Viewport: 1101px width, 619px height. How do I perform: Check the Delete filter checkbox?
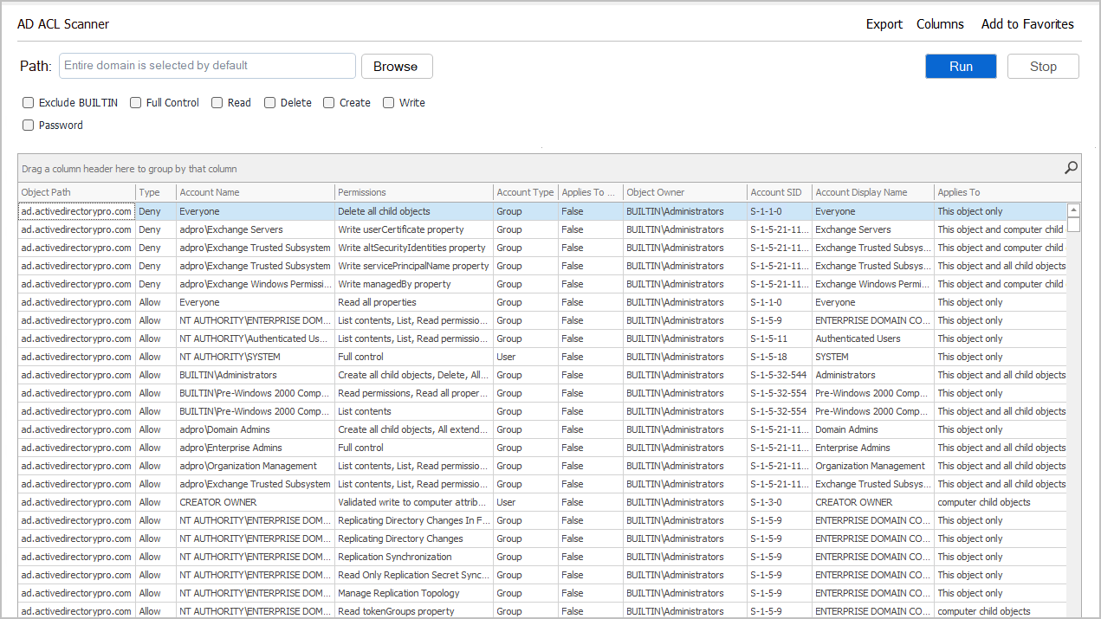point(269,102)
